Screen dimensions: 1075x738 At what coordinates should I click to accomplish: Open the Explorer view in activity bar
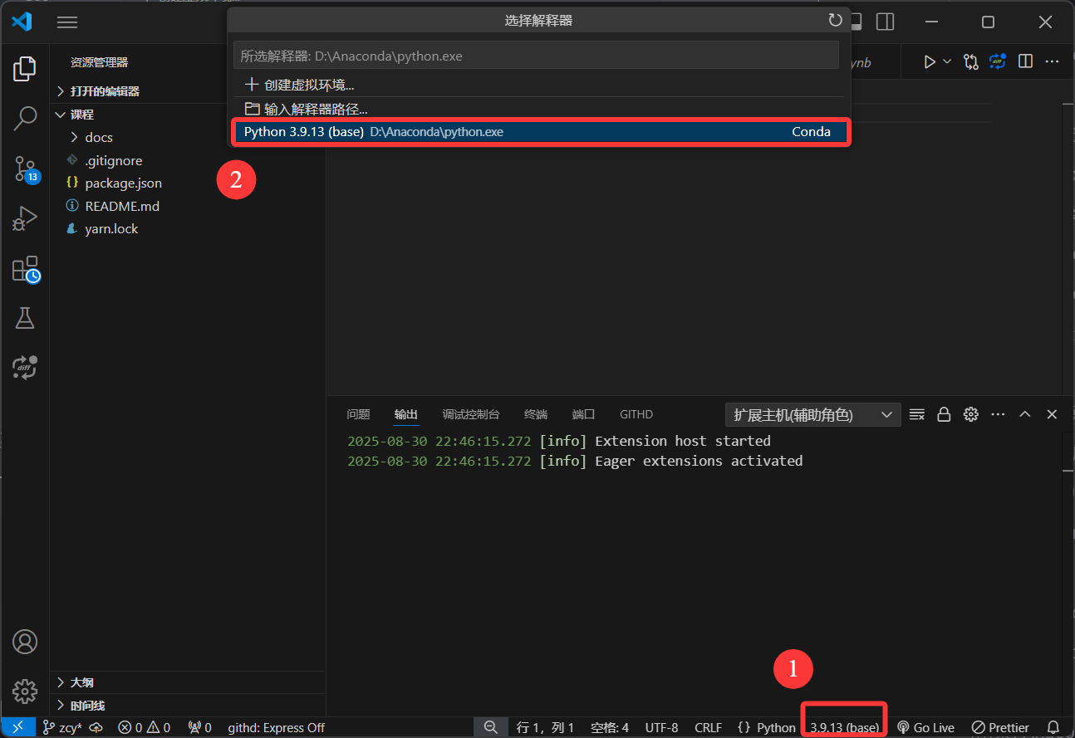25,69
